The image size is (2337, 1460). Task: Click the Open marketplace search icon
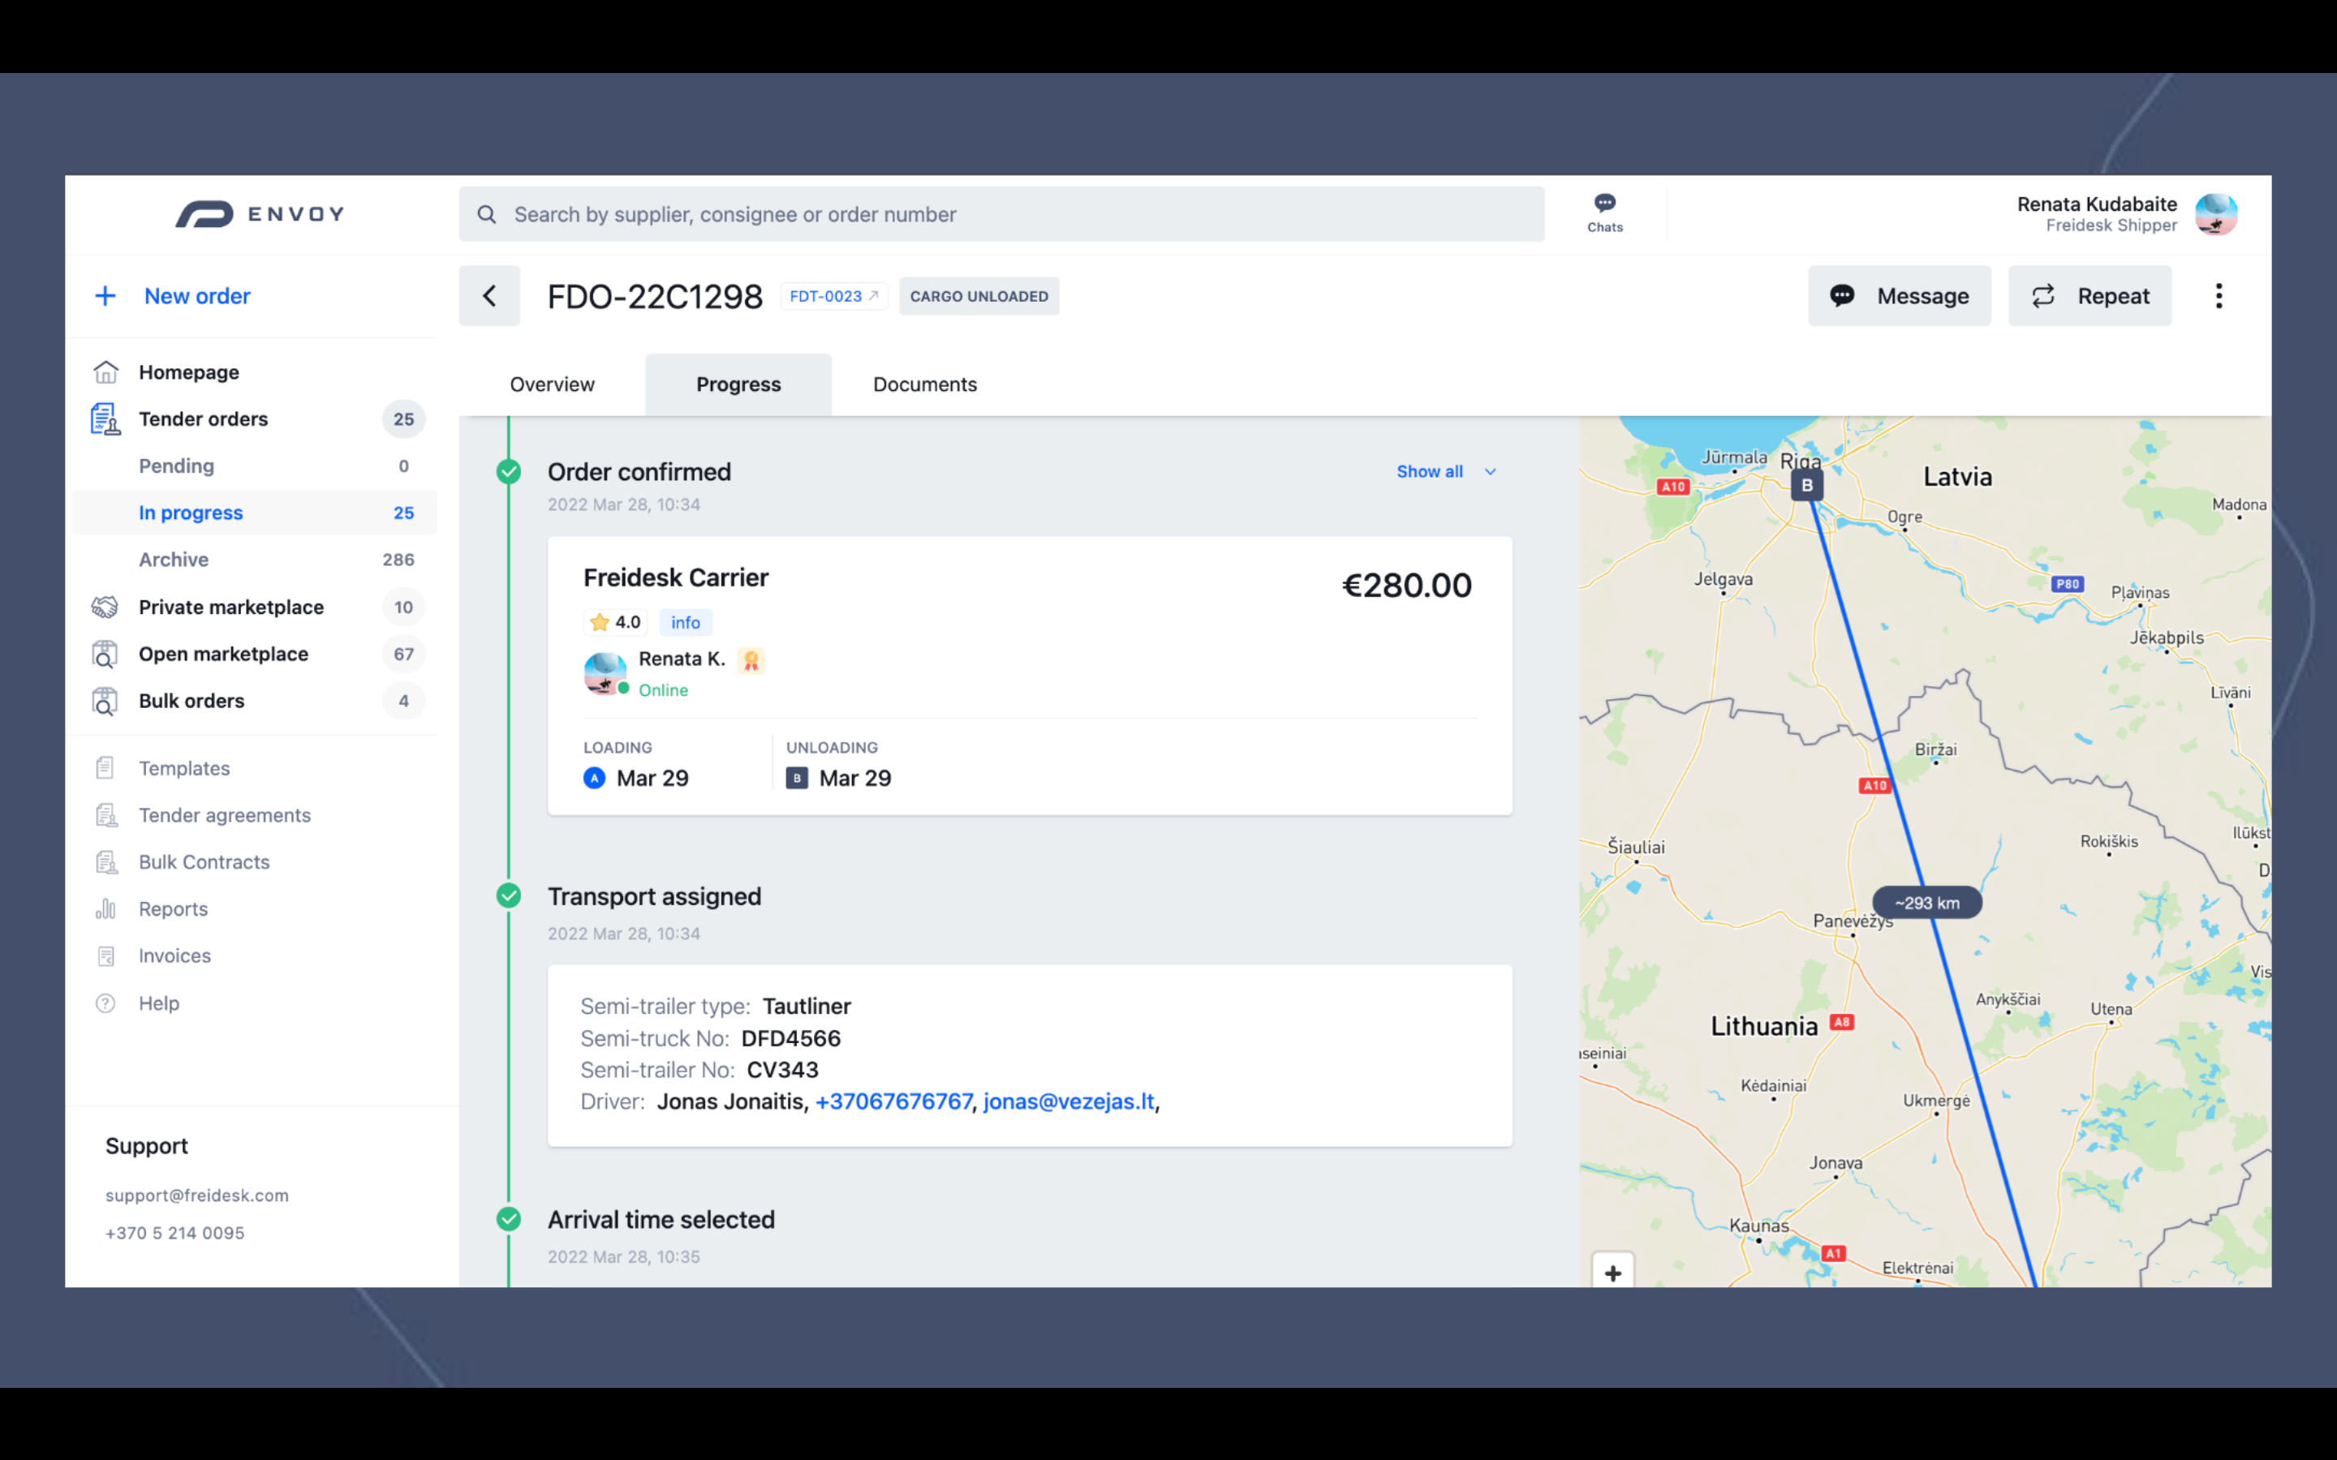tap(106, 654)
